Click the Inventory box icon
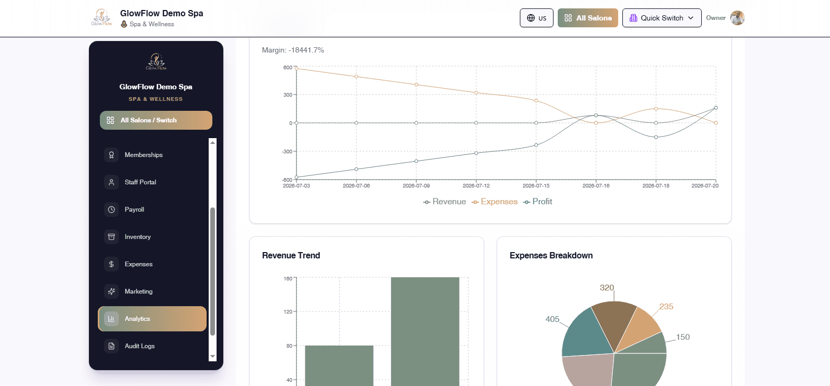Screen dimensions: 830x386 coord(111,237)
